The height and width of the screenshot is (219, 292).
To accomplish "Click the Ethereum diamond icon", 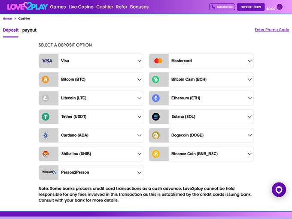I will [x=155, y=98].
